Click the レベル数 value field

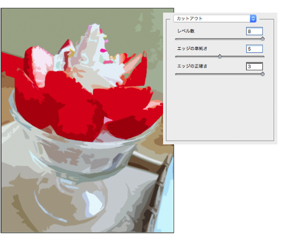tap(254, 31)
